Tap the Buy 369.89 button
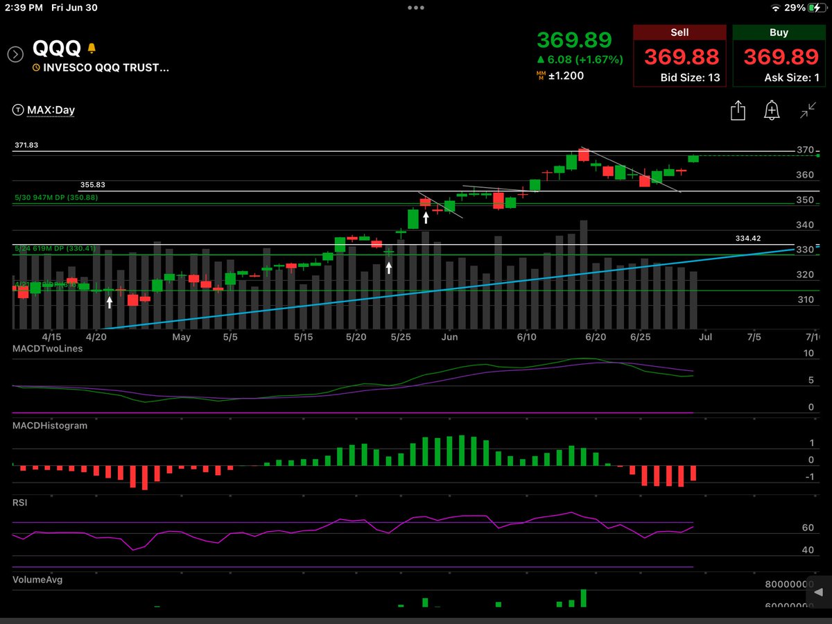 point(779,56)
